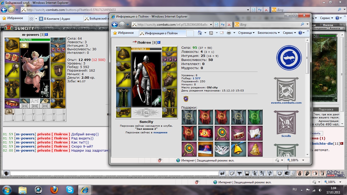The height and width of the screenshot is (195, 347).
Task: Click the P/L icon in game toolbar
Action: (262, 173)
